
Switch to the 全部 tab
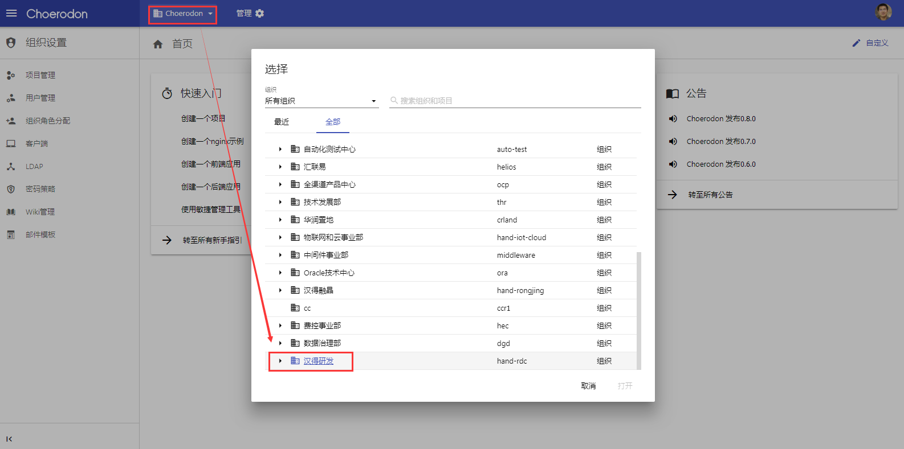click(333, 122)
